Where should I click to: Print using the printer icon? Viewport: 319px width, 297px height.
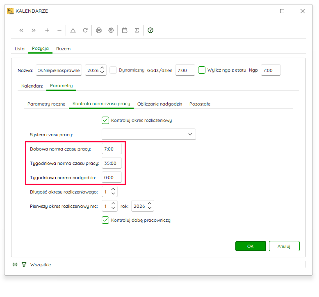tap(99, 30)
